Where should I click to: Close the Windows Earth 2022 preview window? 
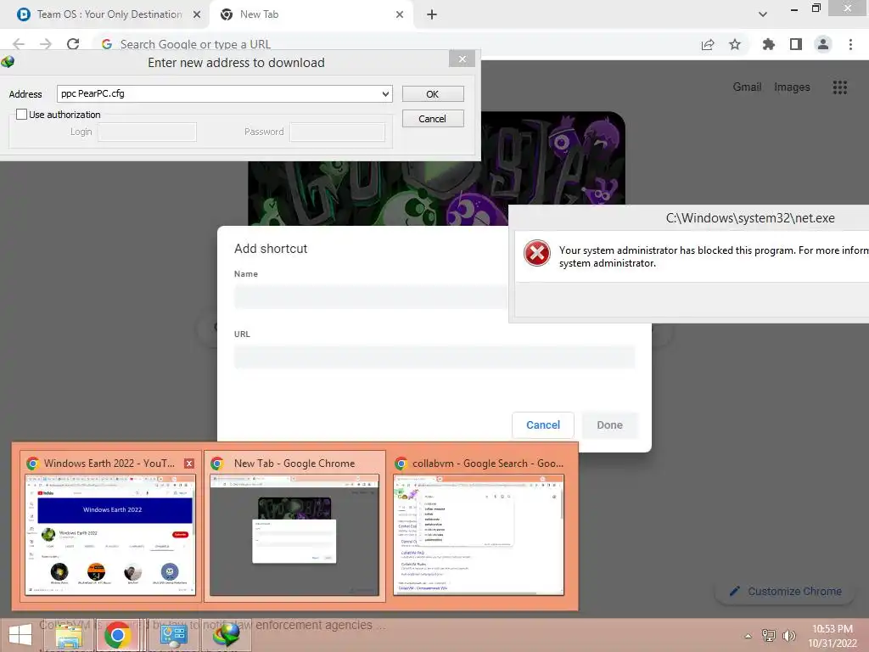point(189,464)
